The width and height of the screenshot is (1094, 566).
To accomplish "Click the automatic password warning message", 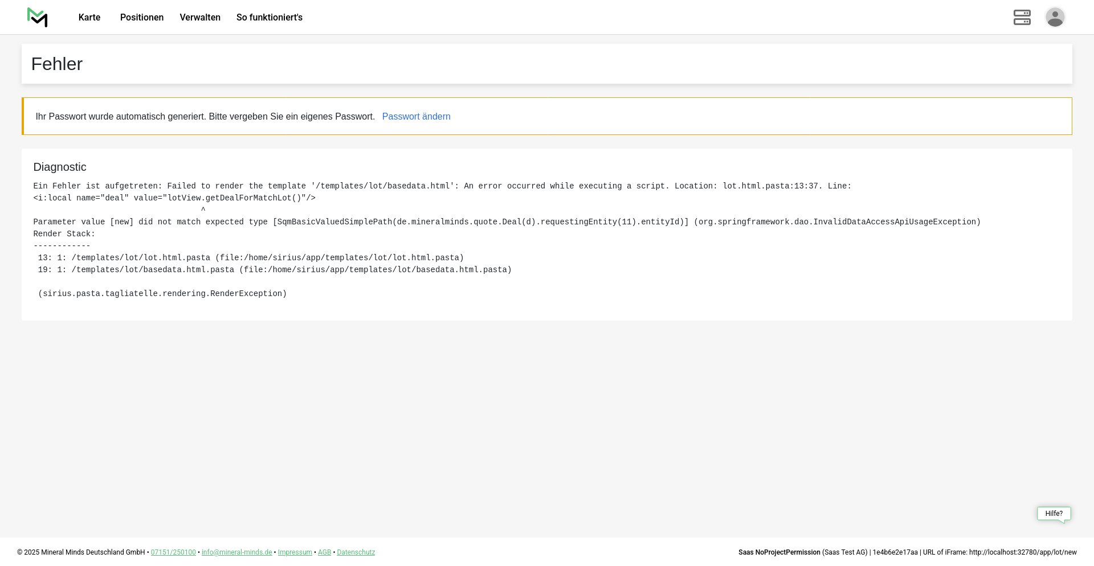I will (205, 117).
